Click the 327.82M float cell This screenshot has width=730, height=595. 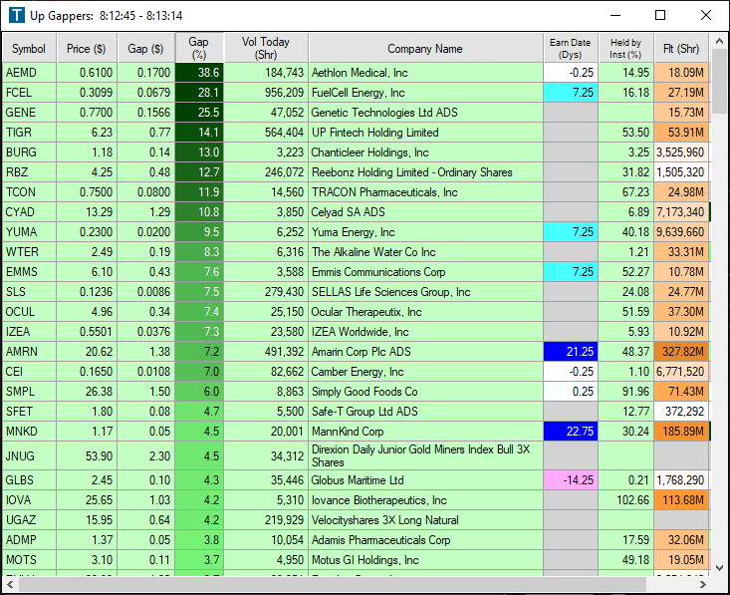pyautogui.click(x=681, y=351)
